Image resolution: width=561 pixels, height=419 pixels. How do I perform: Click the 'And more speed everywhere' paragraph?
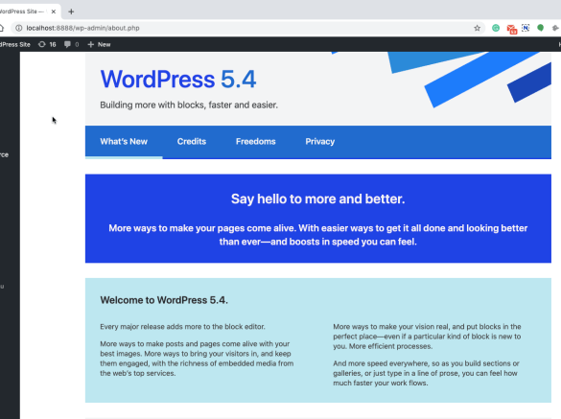tap(426, 373)
